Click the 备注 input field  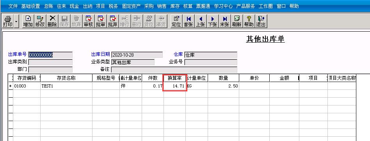tap(174, 70)
